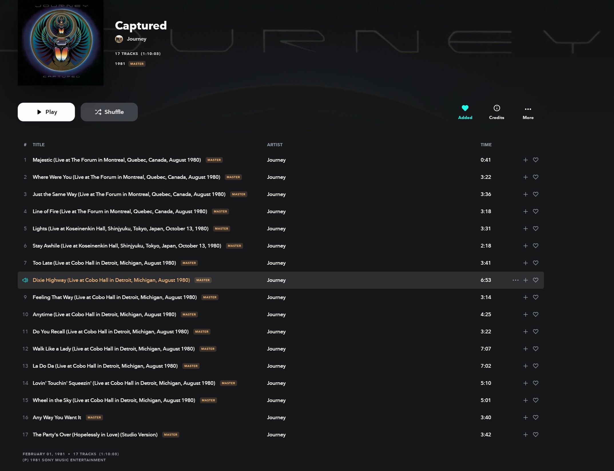Open Journey artist link under album title
Screen dimensions: 614x471
137,39
